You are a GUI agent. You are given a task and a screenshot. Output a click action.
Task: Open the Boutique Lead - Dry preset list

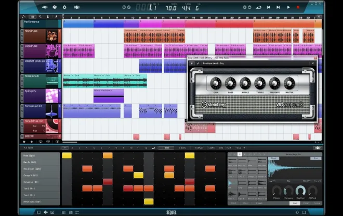point(213,63)
